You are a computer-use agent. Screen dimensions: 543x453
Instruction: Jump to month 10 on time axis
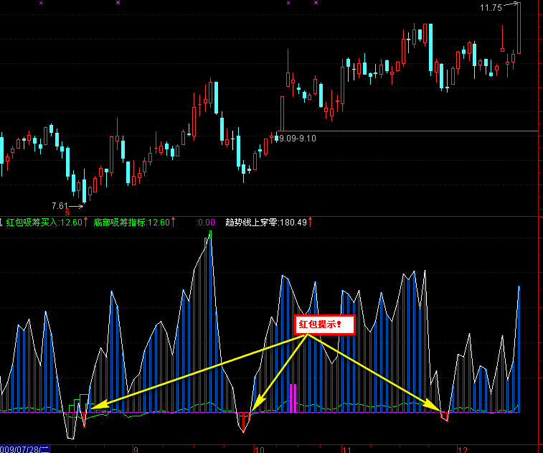click(x=260, y=450)
